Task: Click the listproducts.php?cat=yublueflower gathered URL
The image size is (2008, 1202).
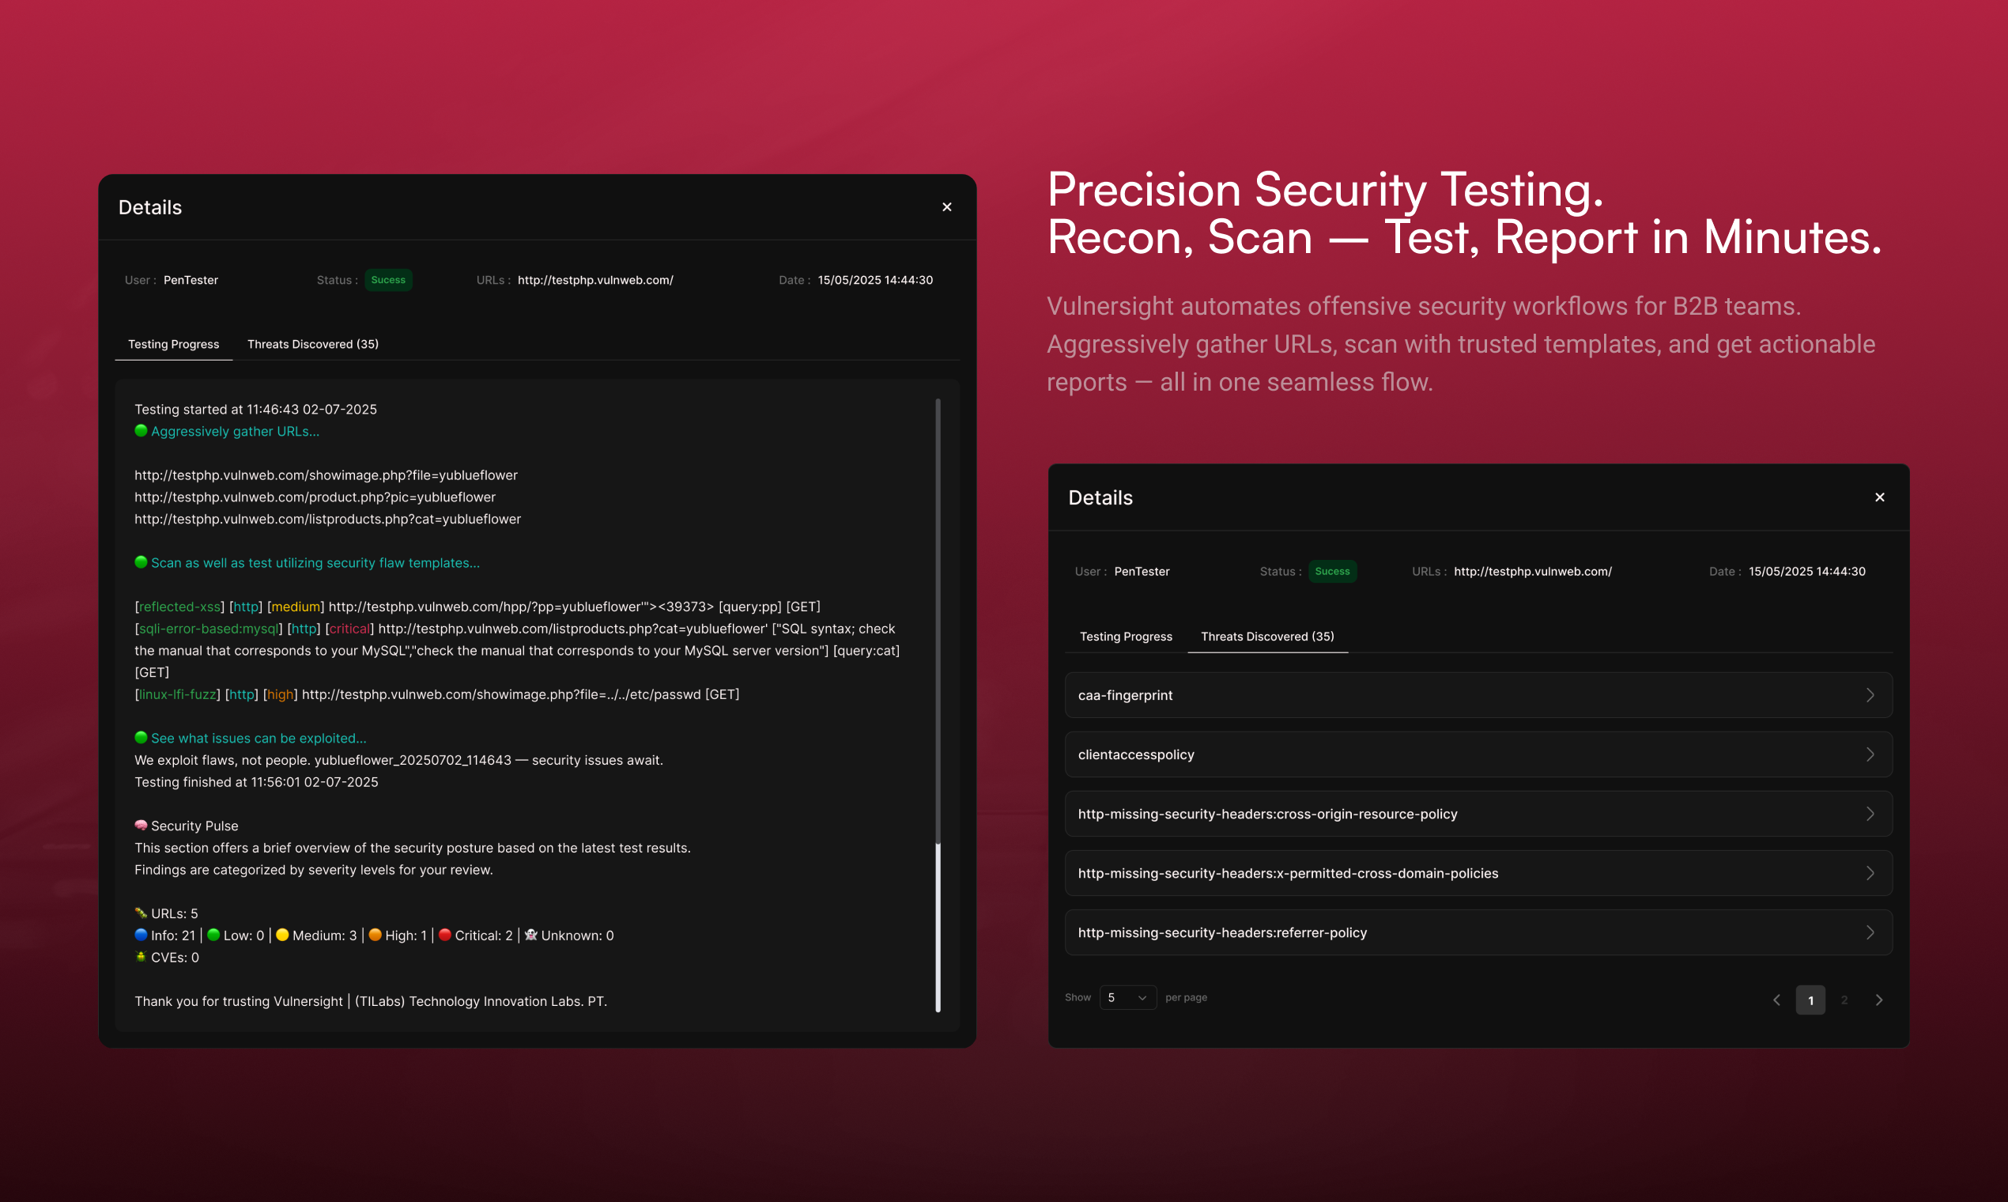Action: pyautogui.click(x=328, y=520)
